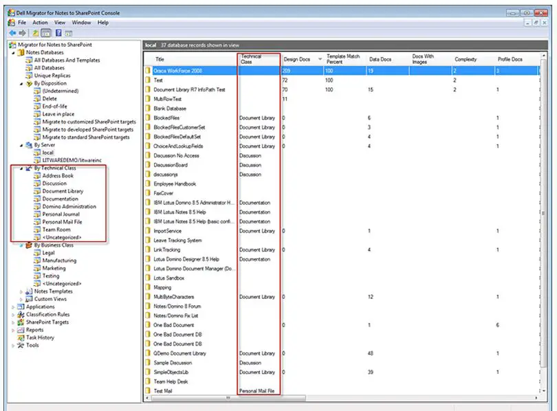Click the vertical scrollbar up arrow

(543, 56)
